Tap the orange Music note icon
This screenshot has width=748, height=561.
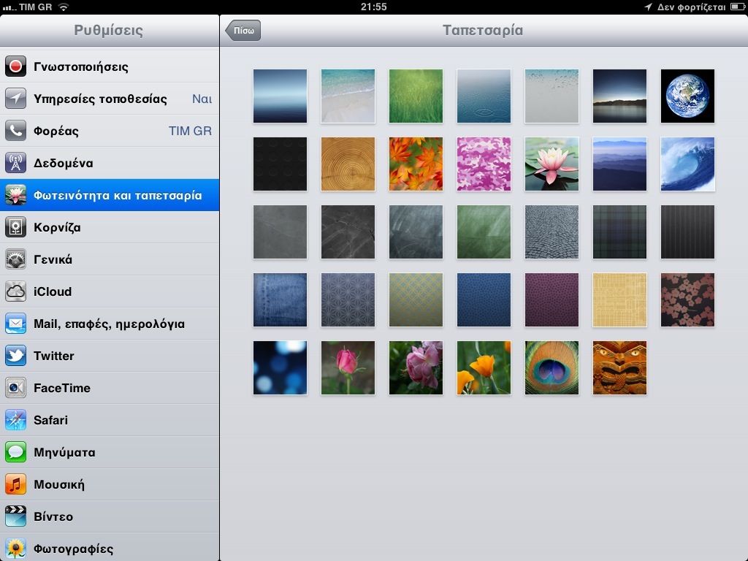click(x=15, y=484)
